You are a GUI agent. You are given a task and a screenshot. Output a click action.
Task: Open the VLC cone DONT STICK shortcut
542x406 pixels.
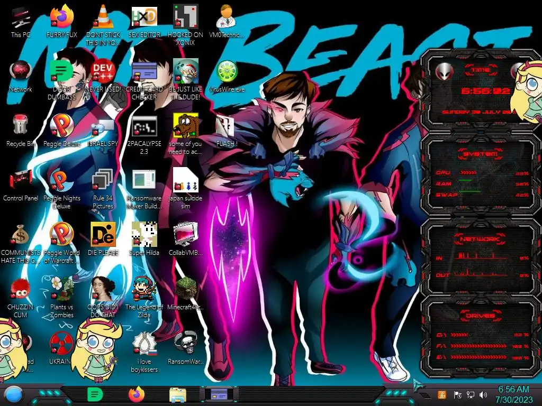(103, 24)
